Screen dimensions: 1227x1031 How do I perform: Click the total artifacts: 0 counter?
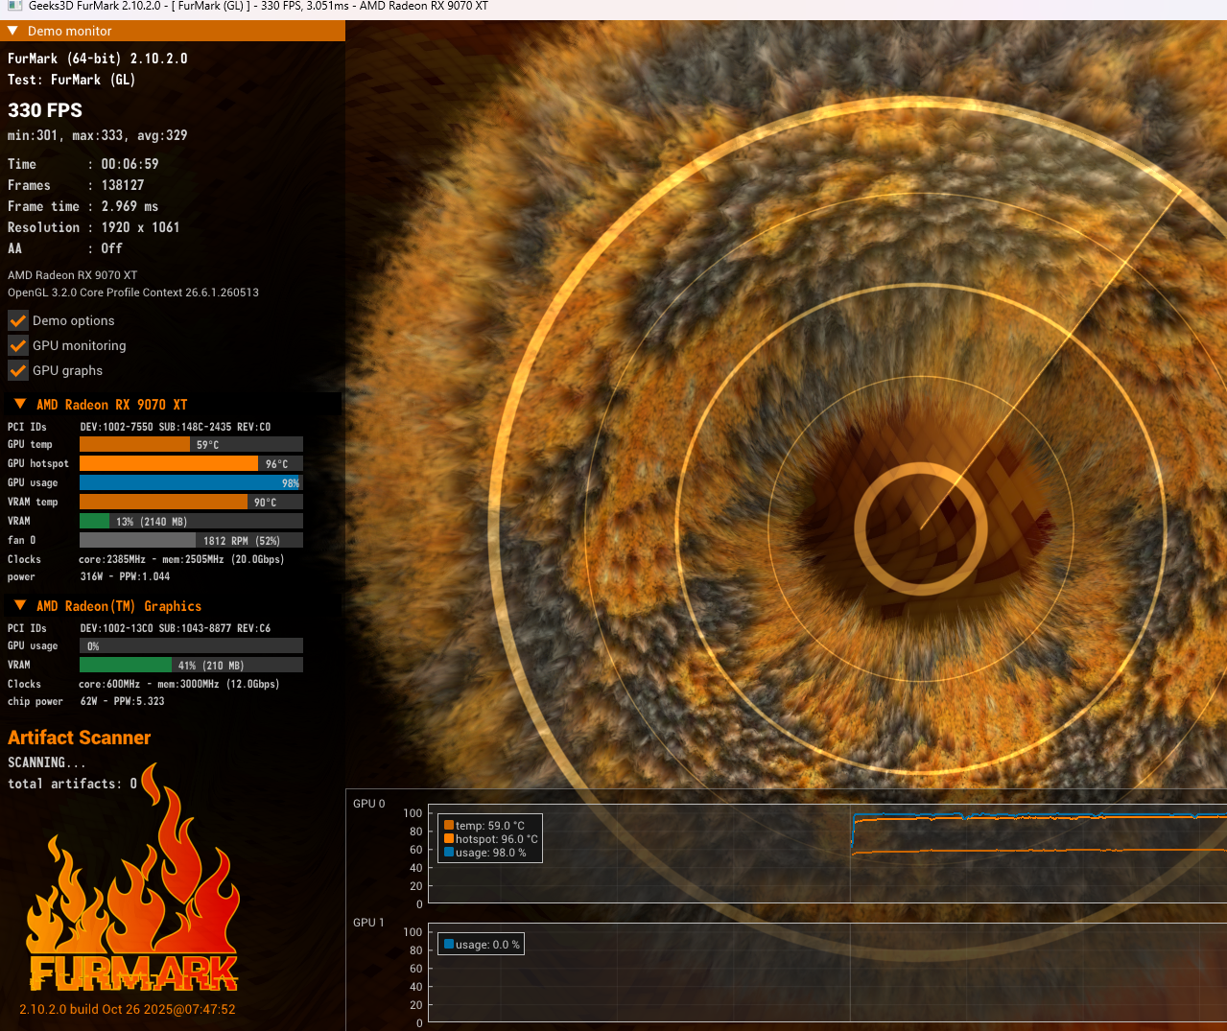point(73,784)
